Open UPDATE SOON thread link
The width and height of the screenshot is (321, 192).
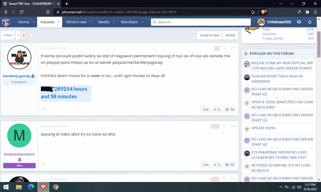[263, 128]
